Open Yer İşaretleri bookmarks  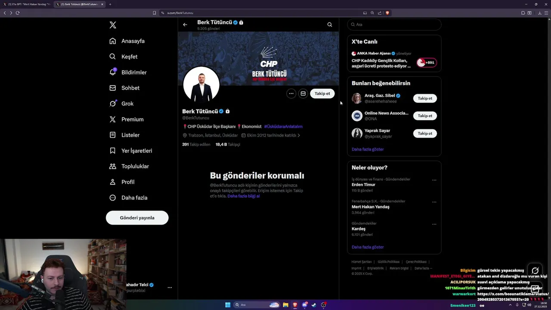pyautogui.click(x=130, y=151)
